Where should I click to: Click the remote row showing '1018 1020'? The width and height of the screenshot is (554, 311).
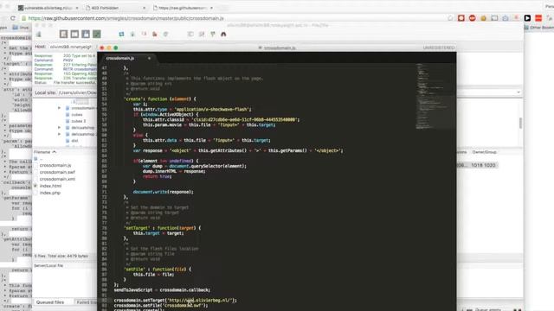pyautogui.click(x=478, y=165)
